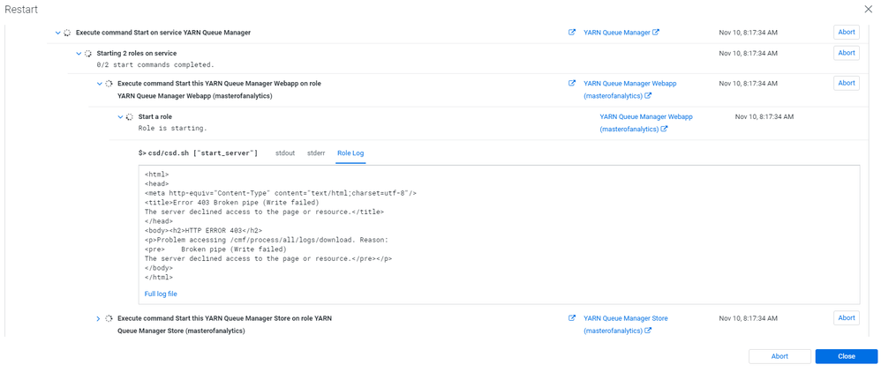
Task: Click the timestamp in the Start a role row
Action: [764, 116]
